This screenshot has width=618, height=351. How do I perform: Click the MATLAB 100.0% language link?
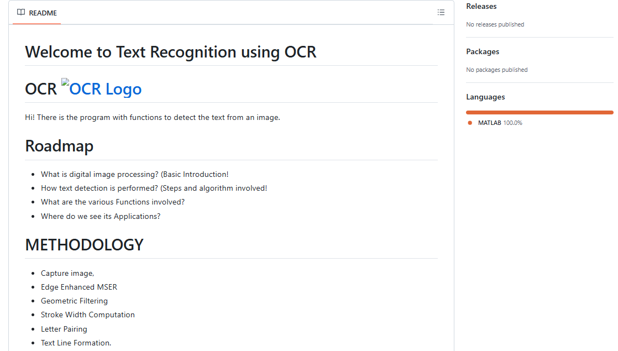coord(500,123)
